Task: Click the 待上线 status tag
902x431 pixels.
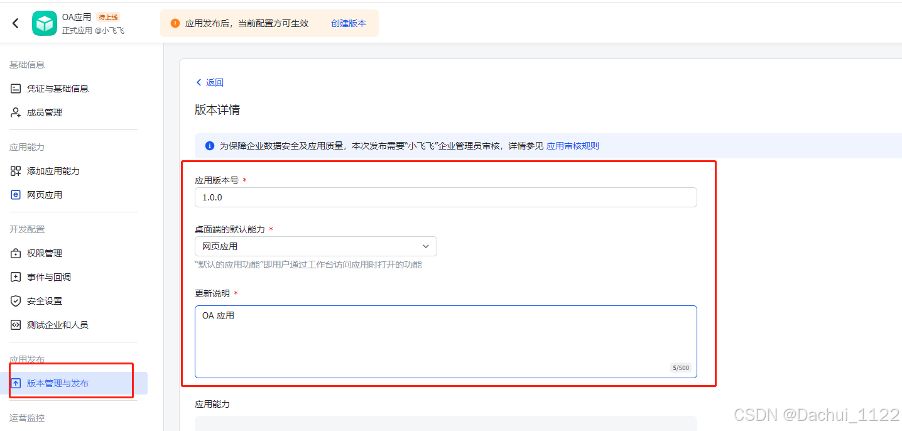Action: [x=108, y=17]
